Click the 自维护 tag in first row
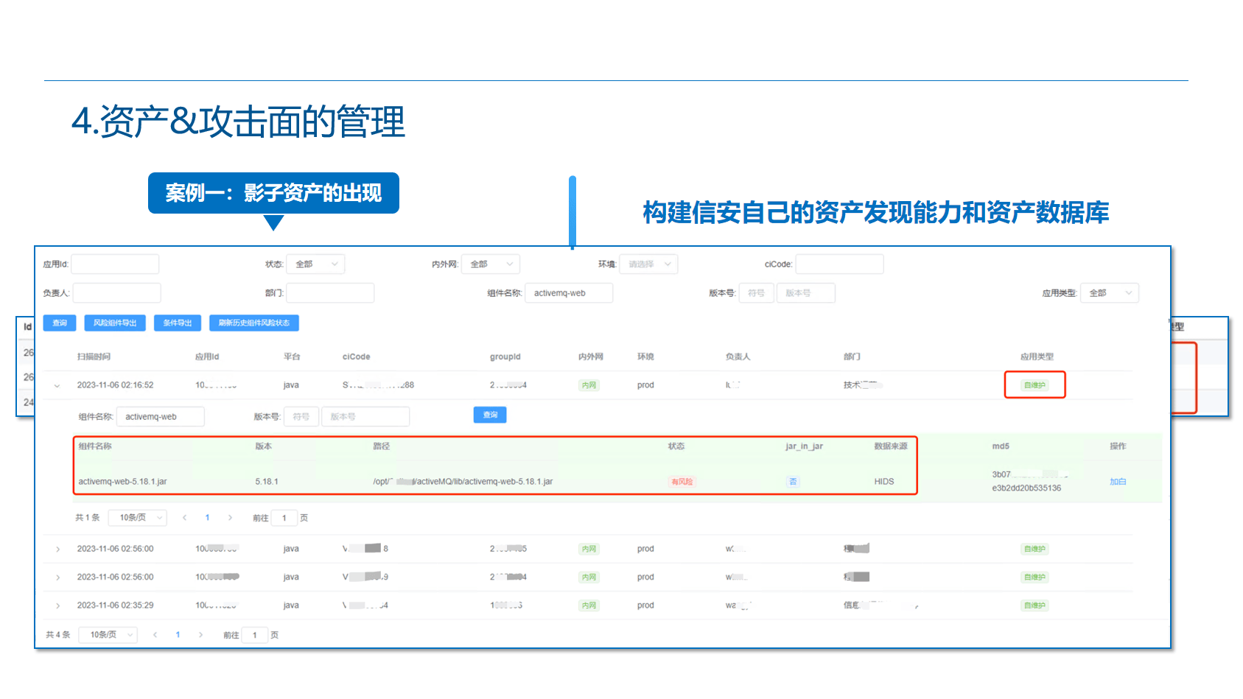 (x=1034, y=384)
